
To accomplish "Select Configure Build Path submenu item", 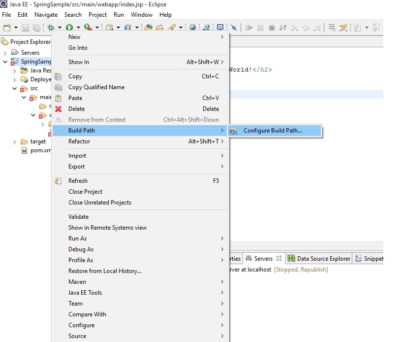I will pyautogui.click(x=275, y=131).
